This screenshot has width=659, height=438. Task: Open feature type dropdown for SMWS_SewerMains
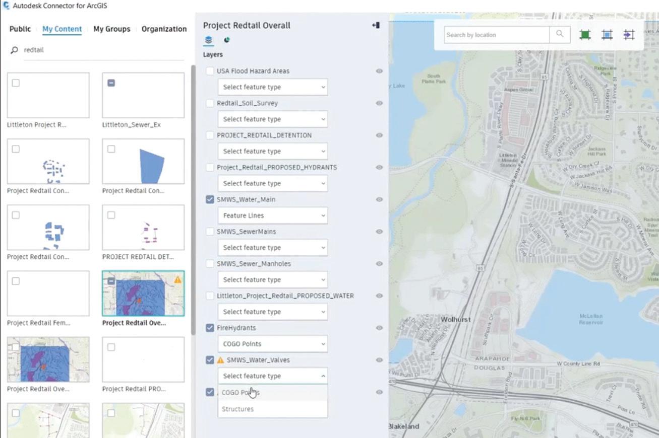click(273, 248)
